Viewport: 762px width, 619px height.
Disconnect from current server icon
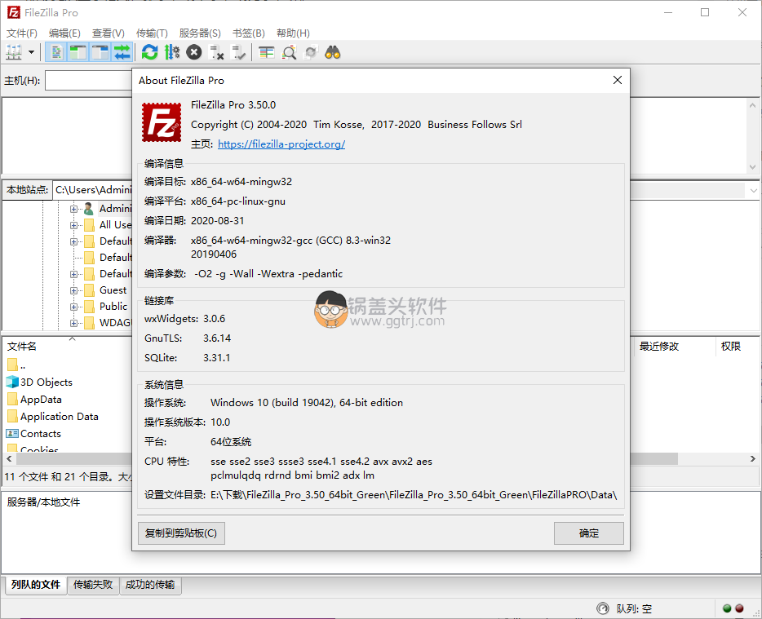pyautogui.click(x=215, y=52)
